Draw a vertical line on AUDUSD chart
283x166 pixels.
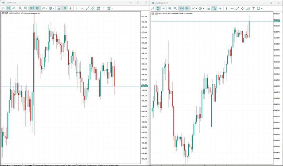pos(227,8)
